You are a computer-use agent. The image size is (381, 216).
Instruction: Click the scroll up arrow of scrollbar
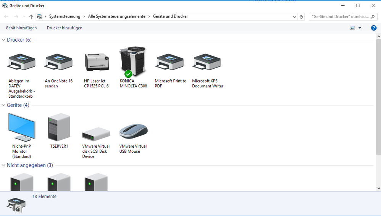coord(379,37)
